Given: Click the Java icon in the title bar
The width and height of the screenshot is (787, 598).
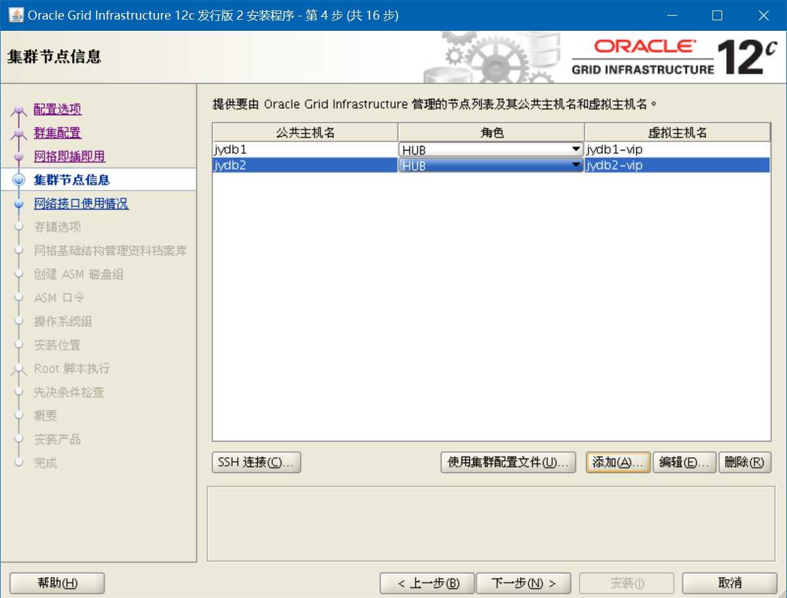Looking at the screenshot, I should pos(16,15).
